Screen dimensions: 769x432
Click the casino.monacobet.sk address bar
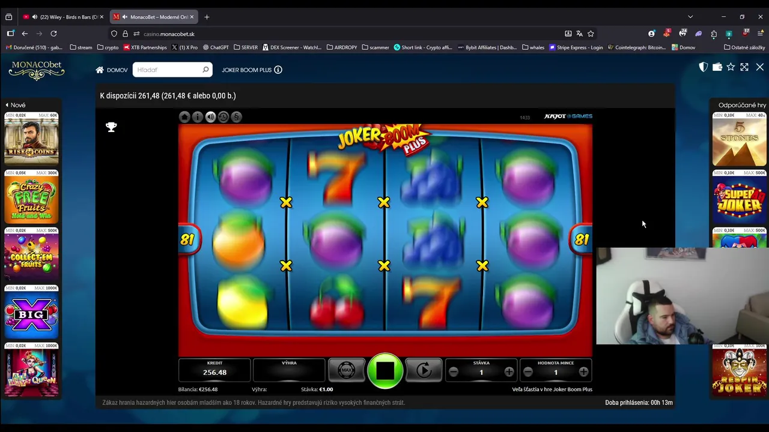click(x=336, y=34)
